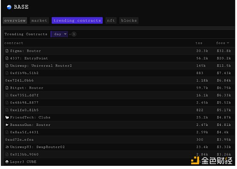Viewport: 237px width, 169px height.
Task: Select the trending contracts tab
Action: point(77,21)
